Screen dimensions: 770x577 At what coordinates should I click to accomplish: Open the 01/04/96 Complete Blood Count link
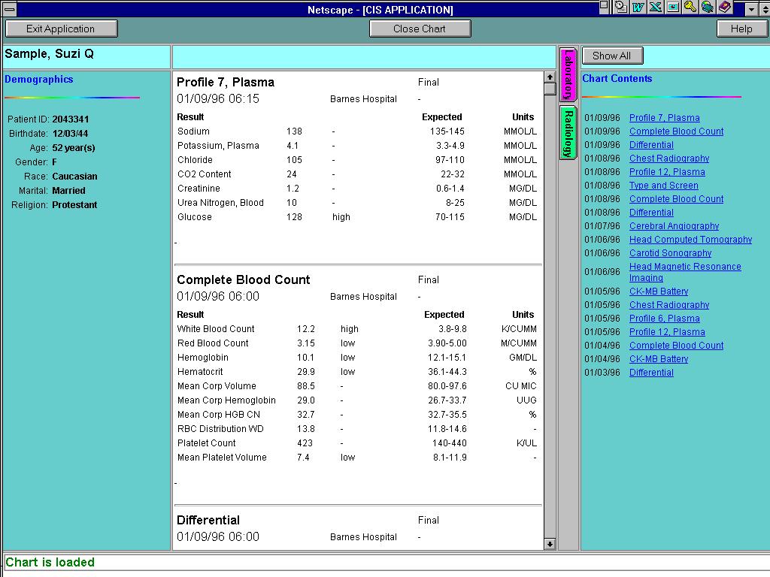(676, 346)
